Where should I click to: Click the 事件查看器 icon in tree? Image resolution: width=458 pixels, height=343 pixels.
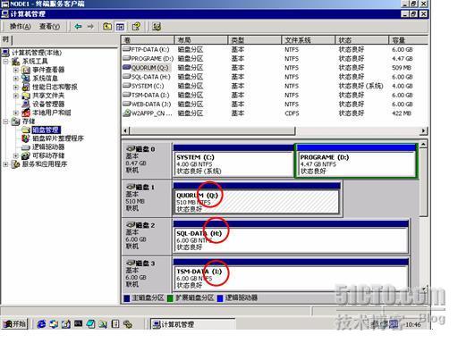[26, 70]
